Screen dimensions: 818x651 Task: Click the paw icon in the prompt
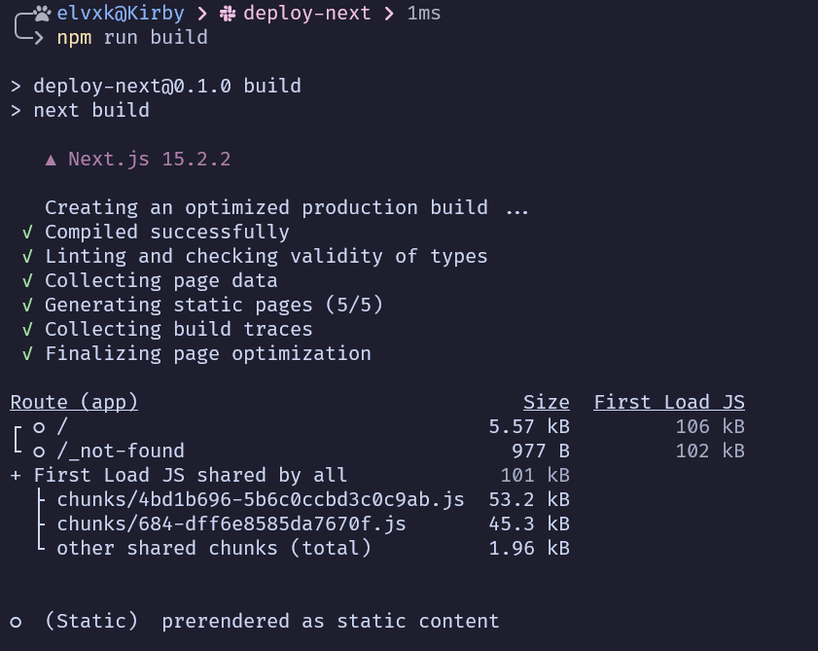[x=42, y=13]
